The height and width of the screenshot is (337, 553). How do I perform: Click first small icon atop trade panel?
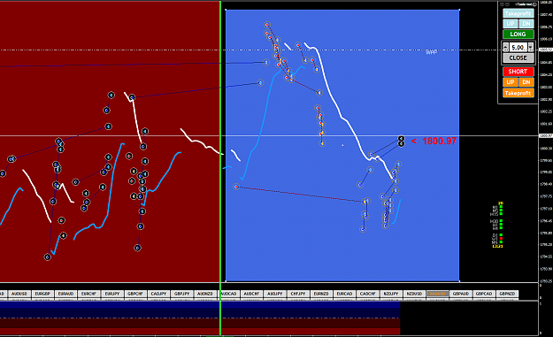pos(502,4)
